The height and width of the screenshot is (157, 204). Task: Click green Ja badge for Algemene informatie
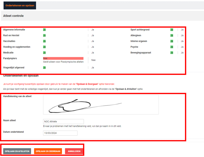(x=44, y=30)
